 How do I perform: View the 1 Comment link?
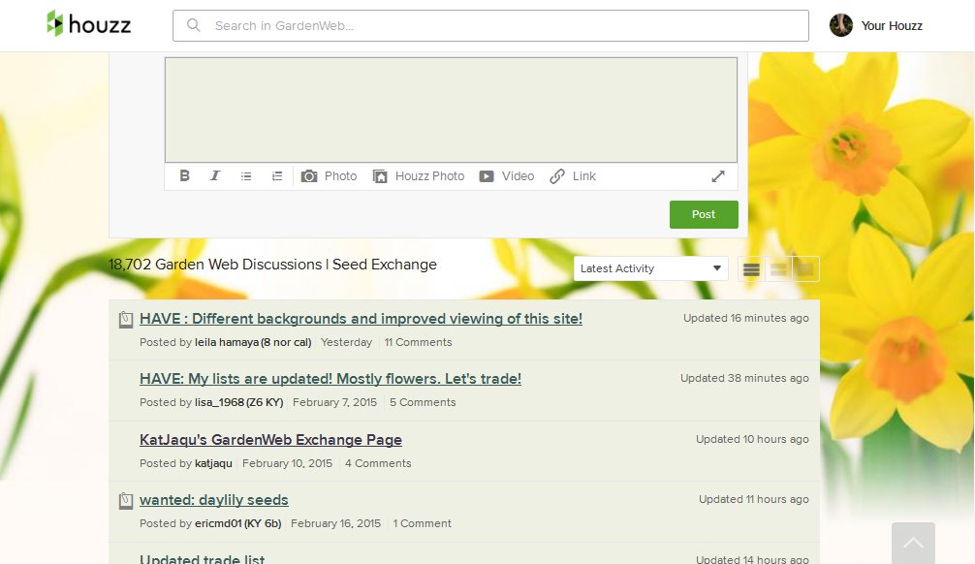[423, 523]
